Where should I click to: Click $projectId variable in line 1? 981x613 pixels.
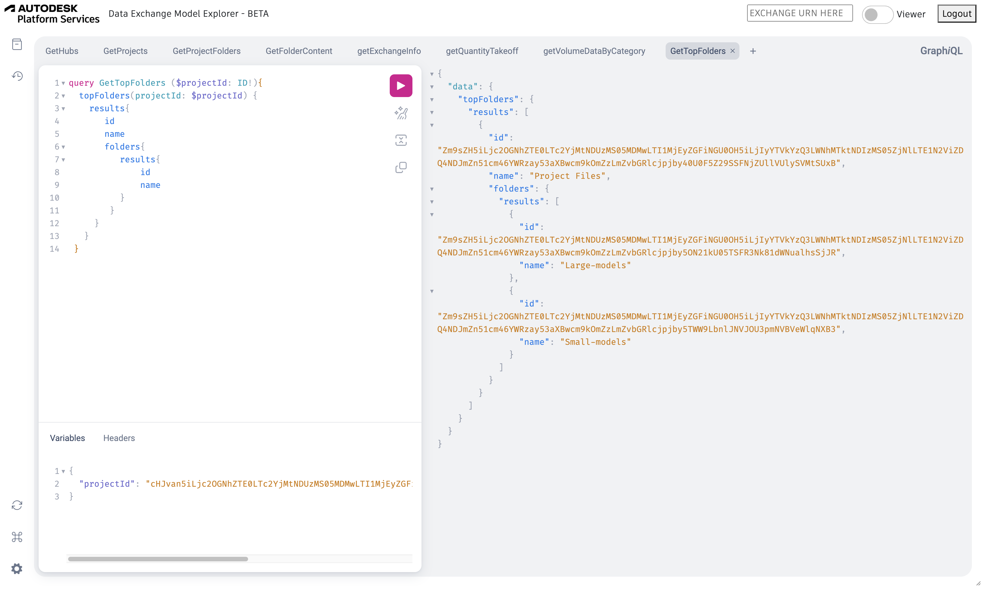[x=202, y=83]
